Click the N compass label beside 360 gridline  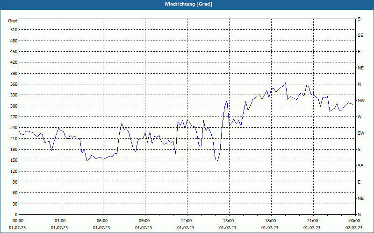point(359,84)
